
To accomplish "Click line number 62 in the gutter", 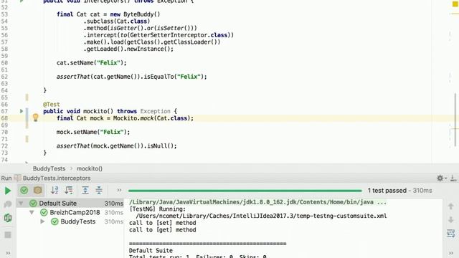I will tap(4, 77).
